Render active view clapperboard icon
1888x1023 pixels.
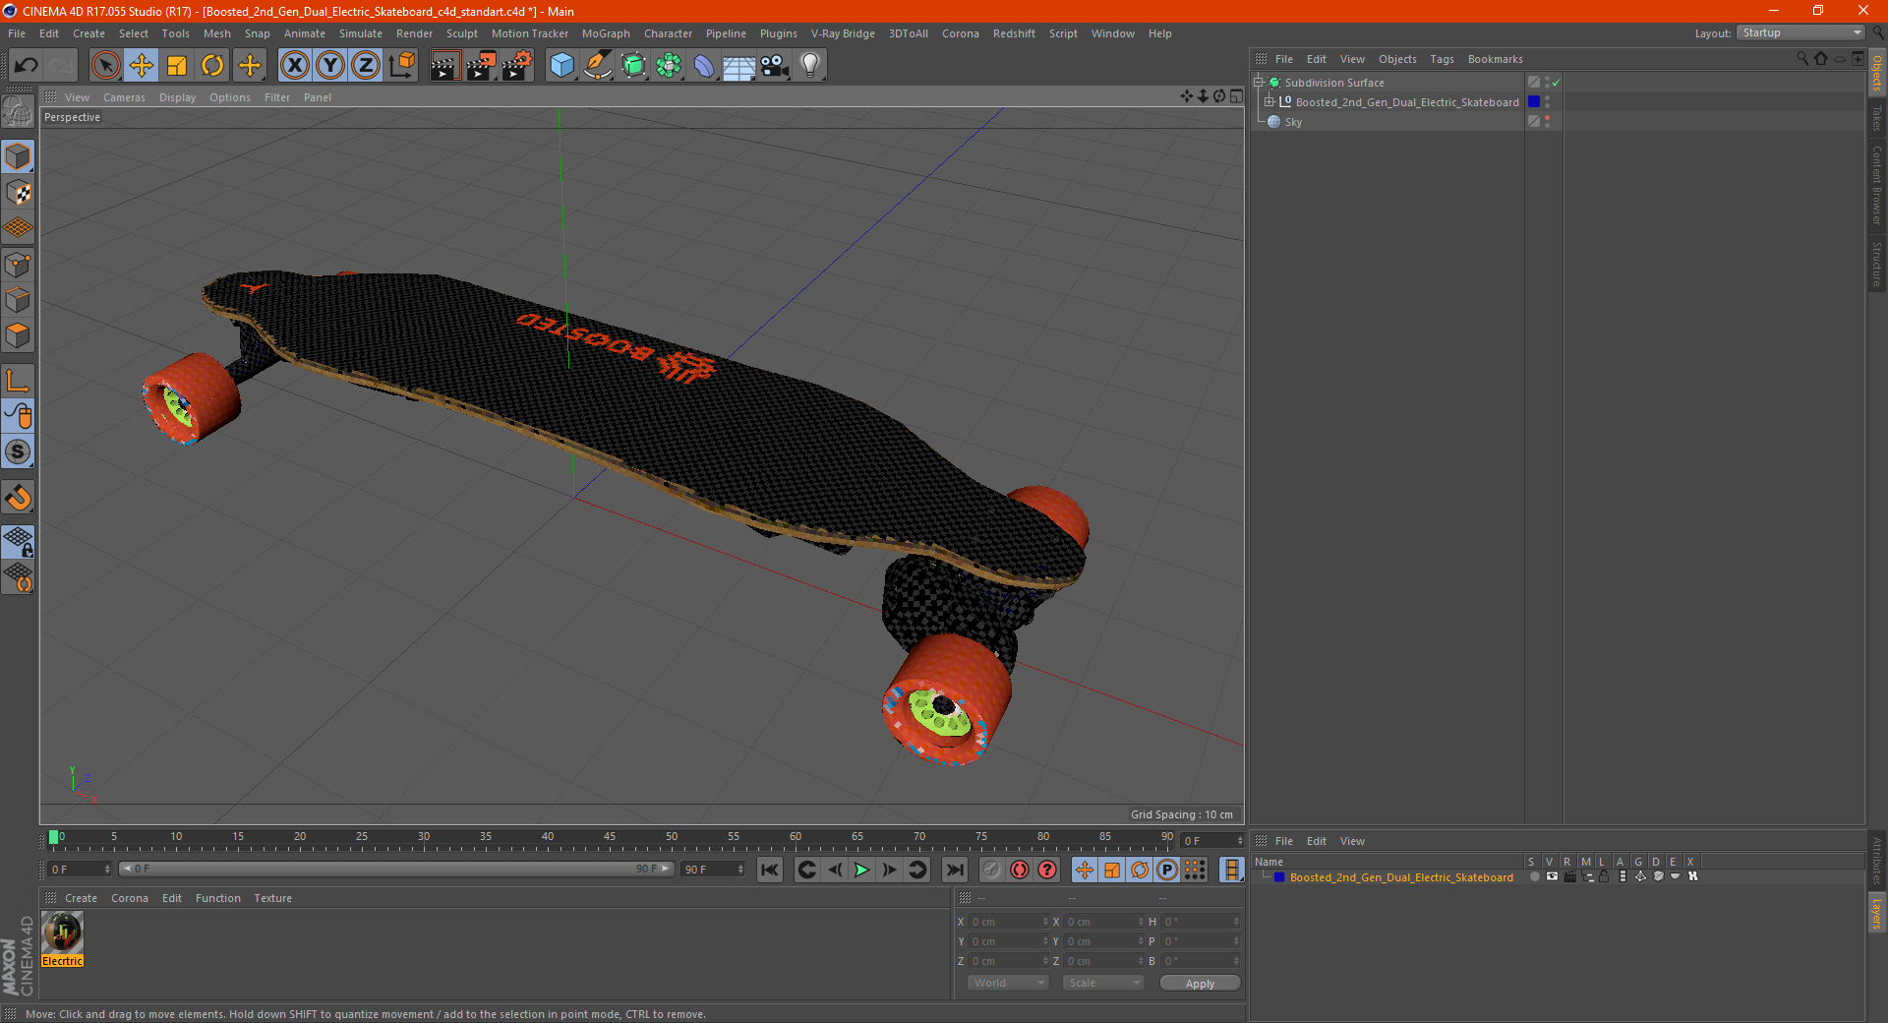[444, 66]
